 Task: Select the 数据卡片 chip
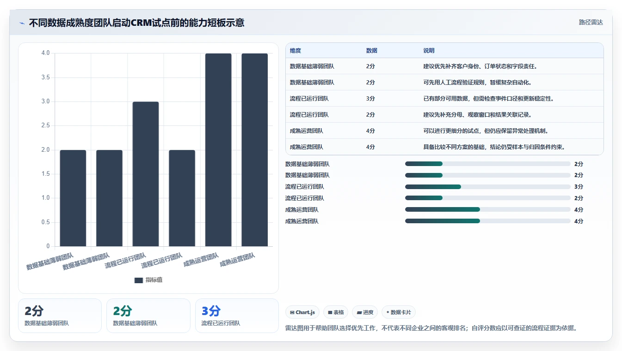tap(399, 312)
